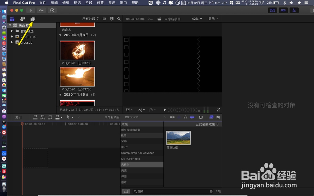
Task: Collapse the 2020年1月8日 group
Action: pos(60,35)
